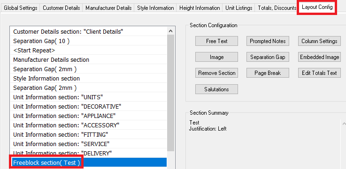This screenshot has width=346, height=169.
Task: Select Unit Information section "FITTING"
Action: pyautogui.click(x=88, y=134)
